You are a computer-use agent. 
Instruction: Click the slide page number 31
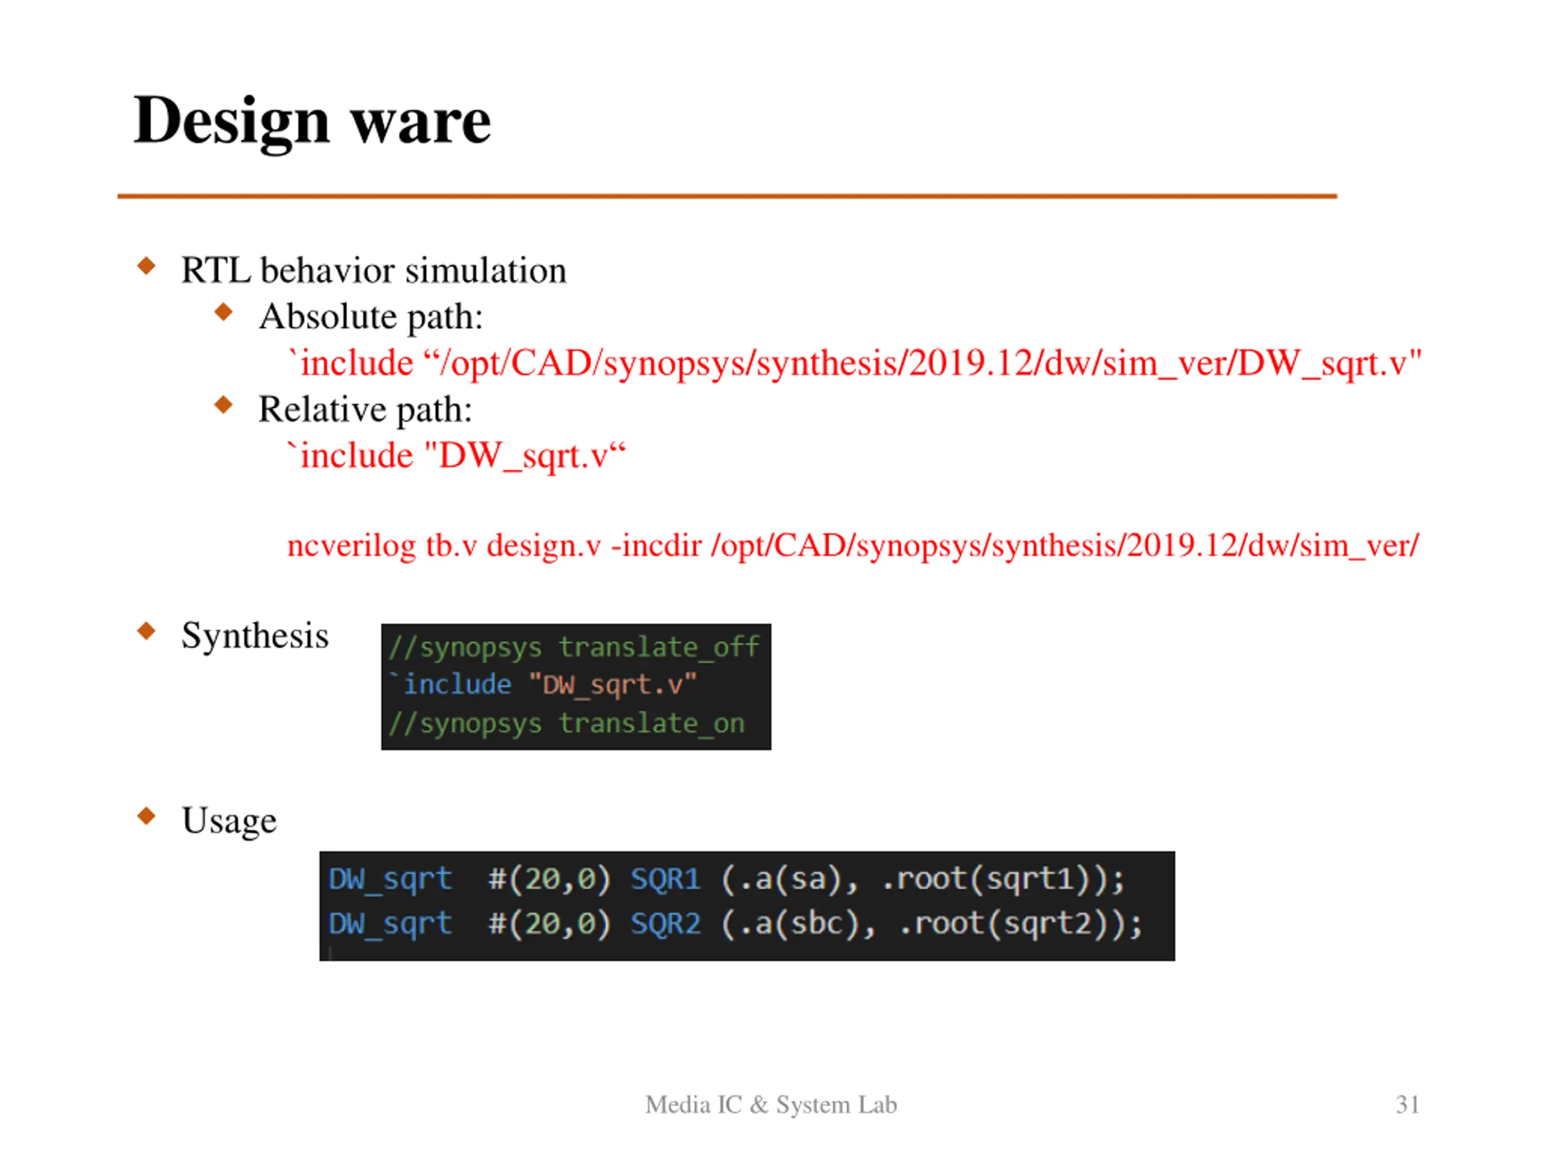(1407, 1105)
